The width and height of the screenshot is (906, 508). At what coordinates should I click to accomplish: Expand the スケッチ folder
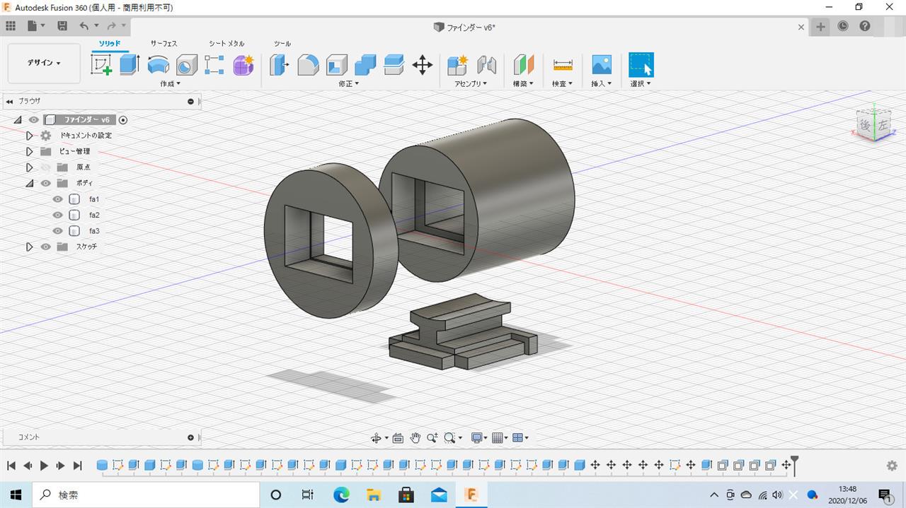(29, 247)
